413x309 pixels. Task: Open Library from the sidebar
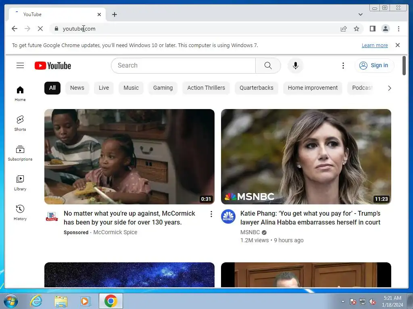(20, 183)
